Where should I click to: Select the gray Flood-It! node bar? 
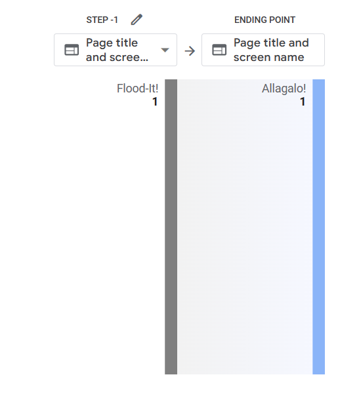171,227
